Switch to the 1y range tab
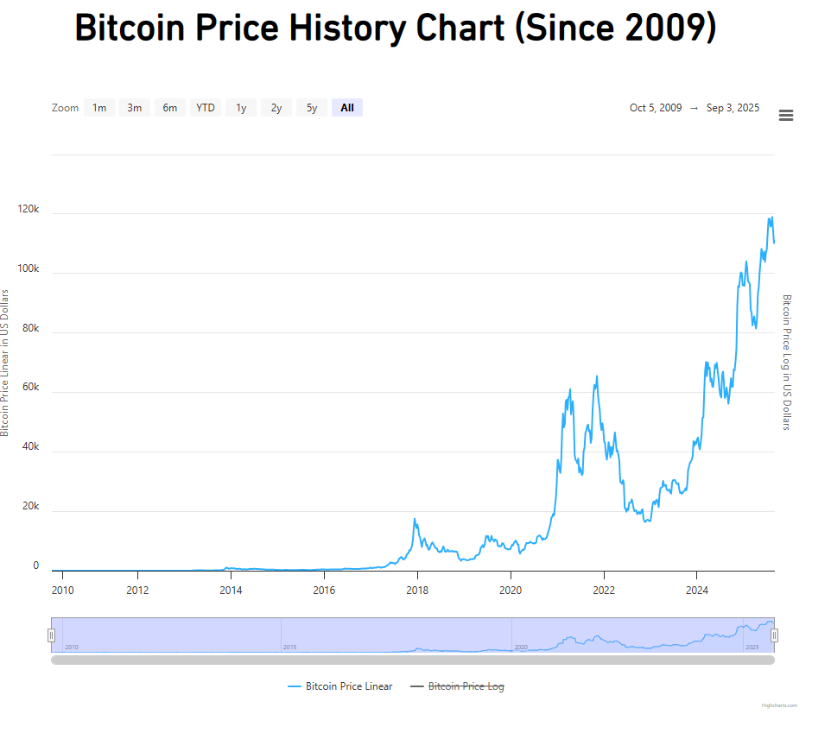 pyautogui.click(x=240, y=107)
